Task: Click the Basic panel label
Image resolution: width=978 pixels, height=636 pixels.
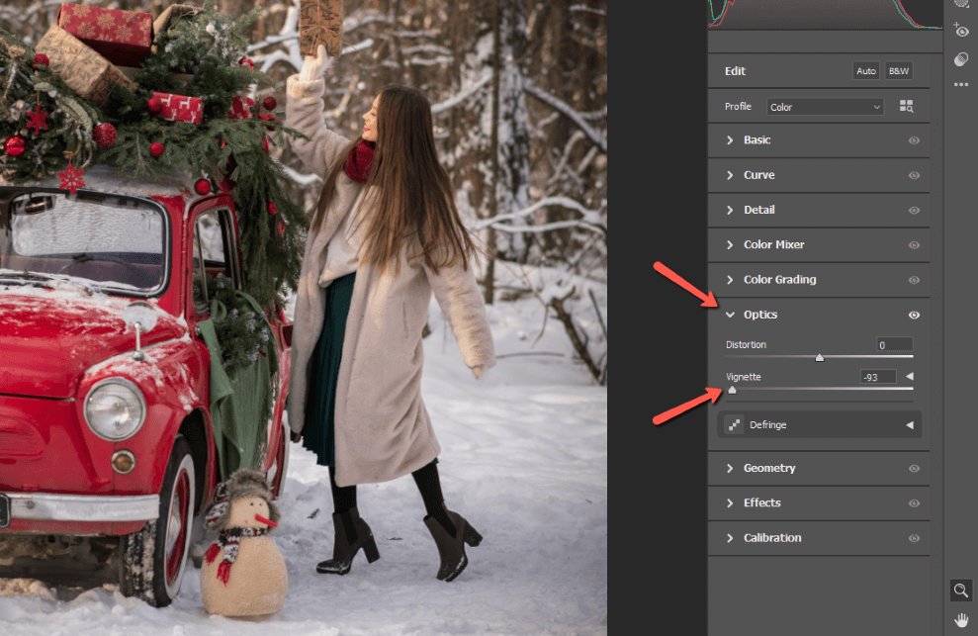Action: (x=757, y=140)
